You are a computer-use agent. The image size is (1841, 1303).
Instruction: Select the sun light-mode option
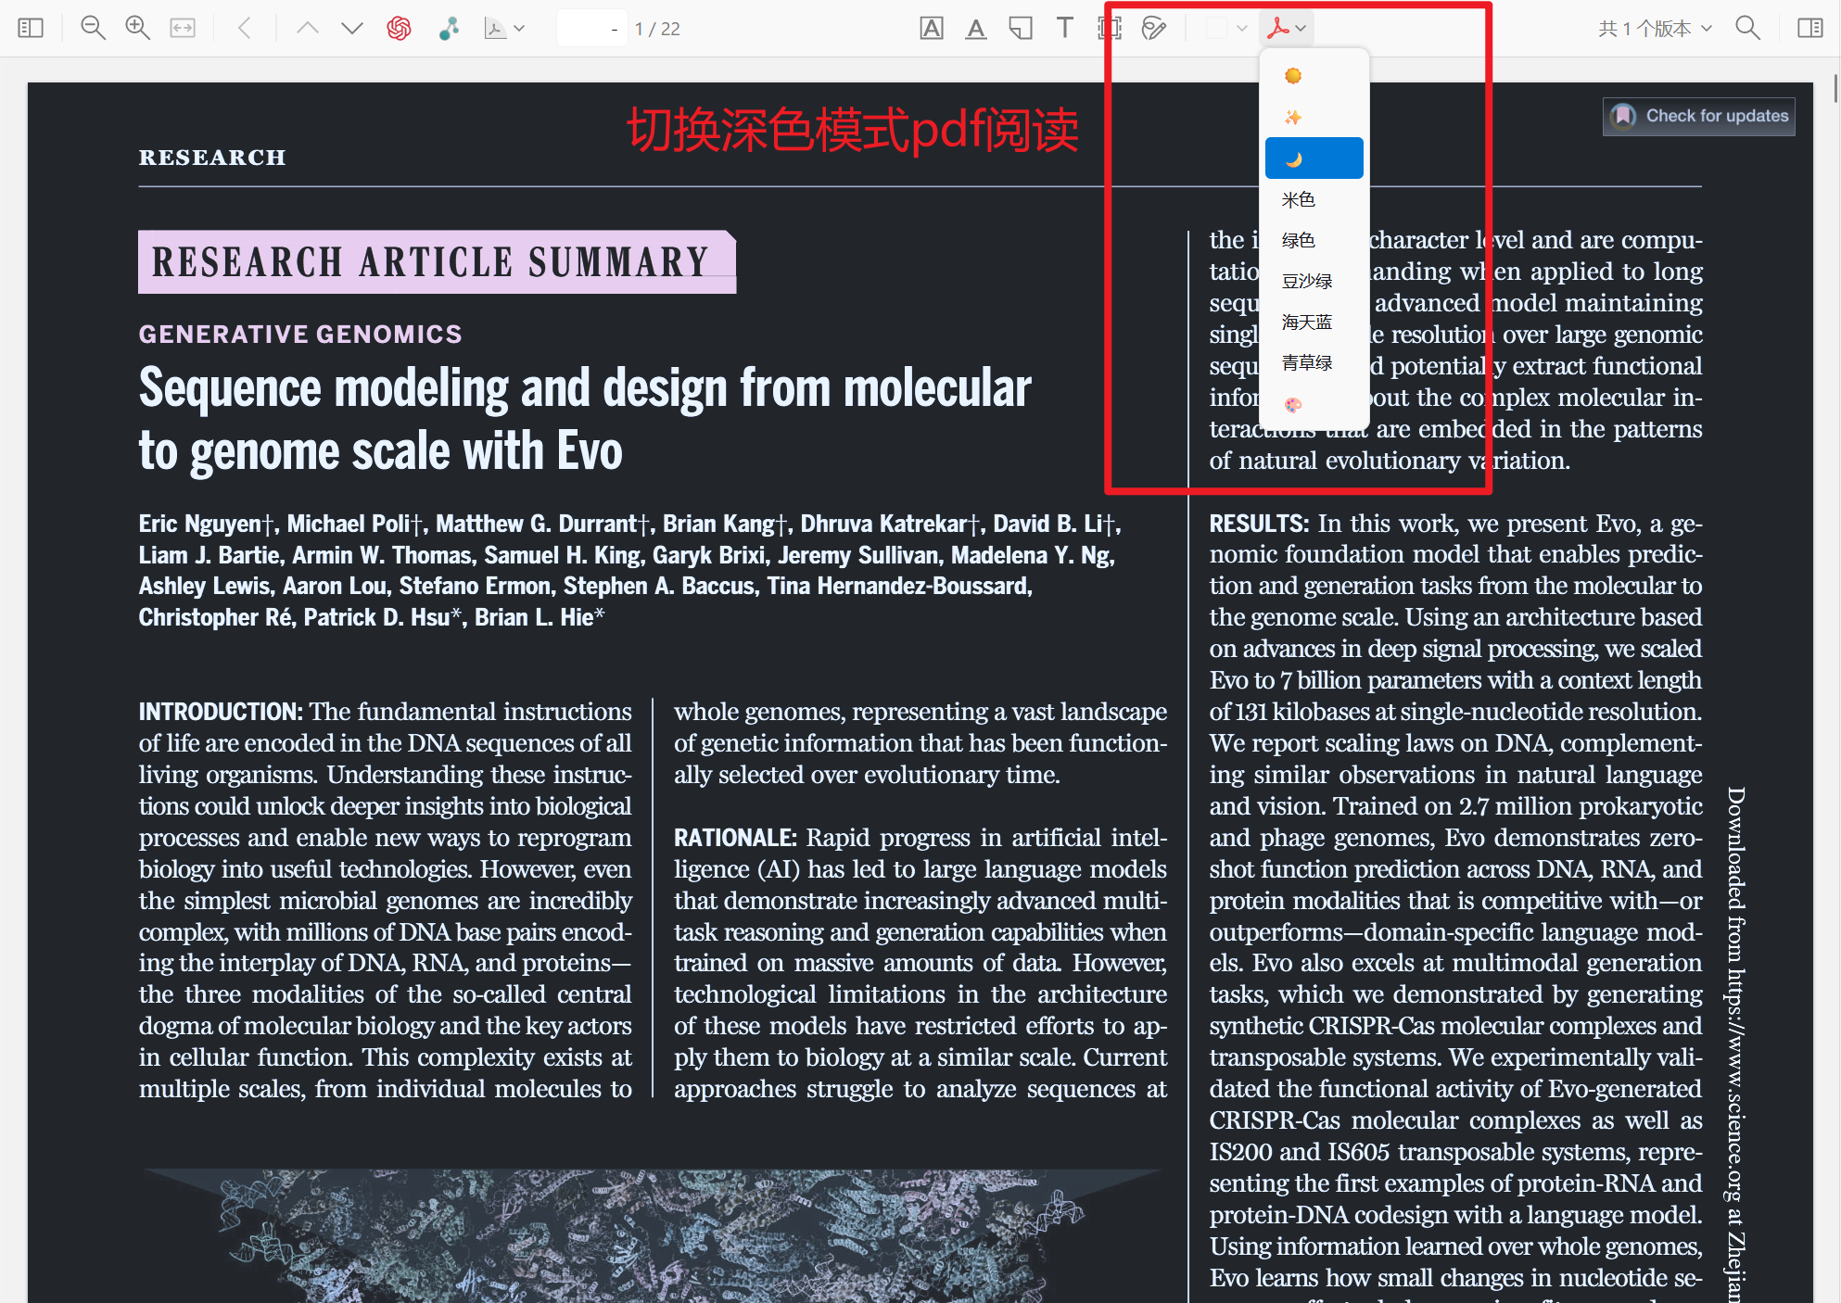pos(1293,76)
